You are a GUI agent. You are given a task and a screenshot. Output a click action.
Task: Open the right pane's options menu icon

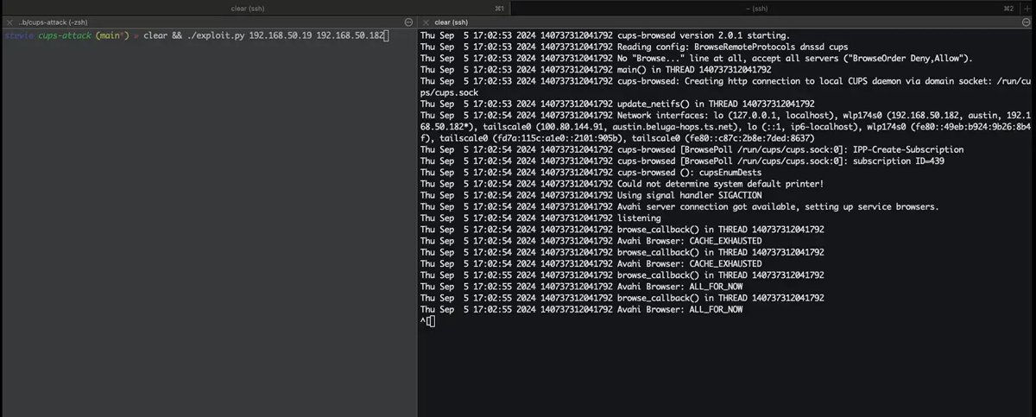click(1026, 22)
